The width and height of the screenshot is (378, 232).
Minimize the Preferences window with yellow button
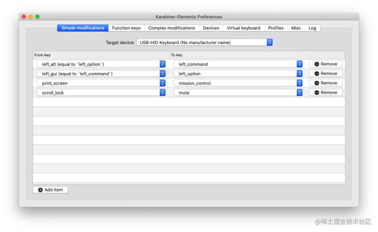(30, 17)
